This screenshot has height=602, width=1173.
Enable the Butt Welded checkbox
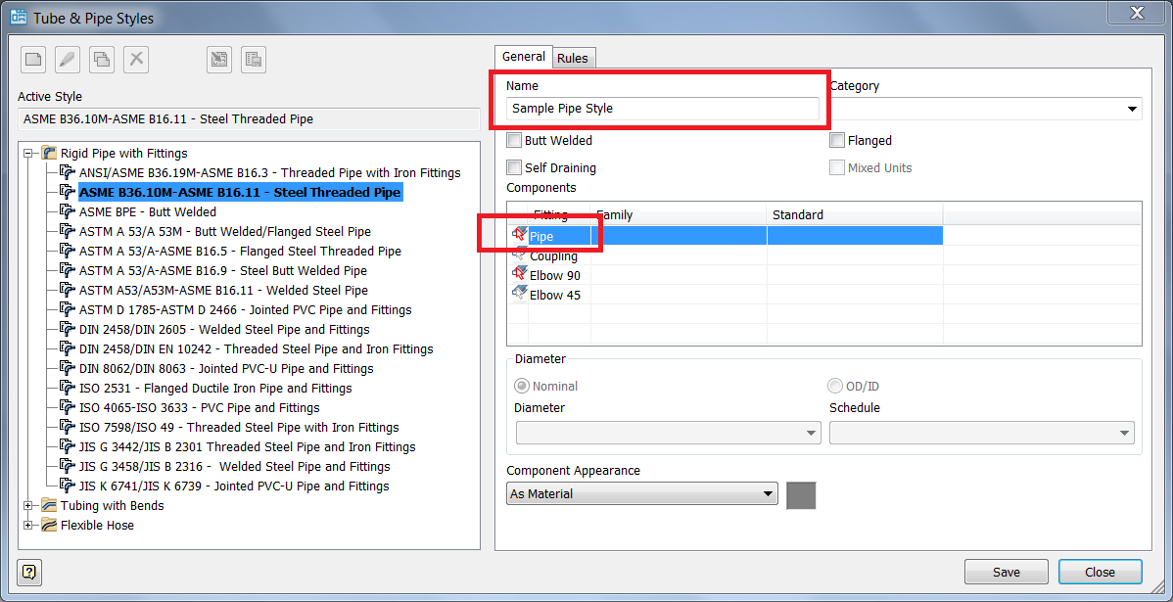pyautogui.click(x=514, y=140)
